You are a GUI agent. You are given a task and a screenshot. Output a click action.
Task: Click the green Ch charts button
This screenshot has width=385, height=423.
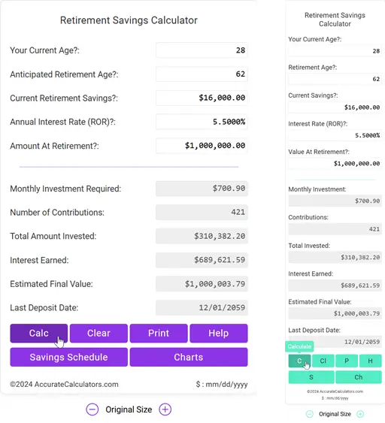(x=359, y=377)
